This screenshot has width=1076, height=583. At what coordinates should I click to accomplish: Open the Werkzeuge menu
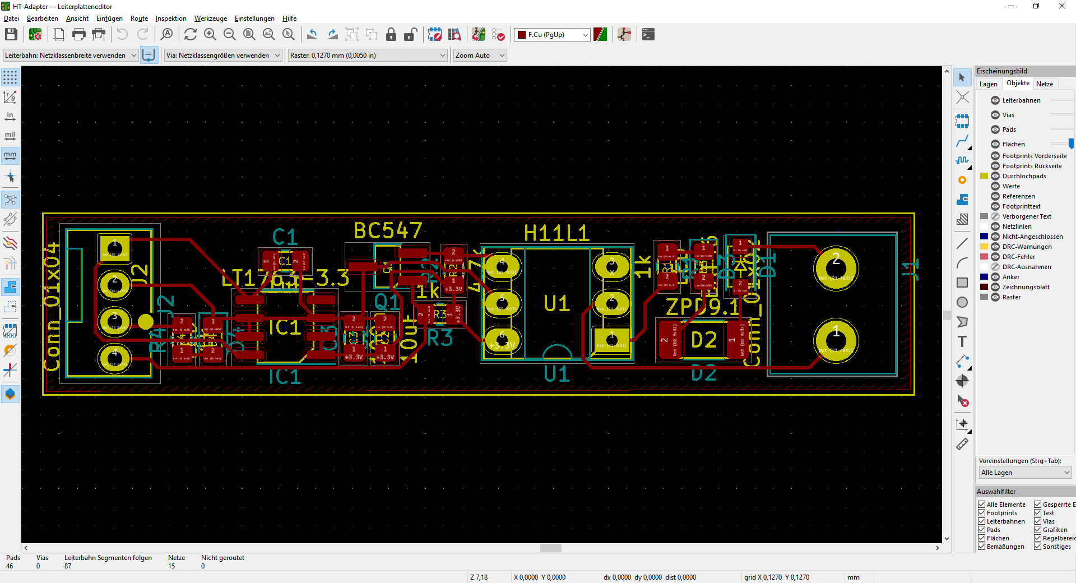click(211, 18)
